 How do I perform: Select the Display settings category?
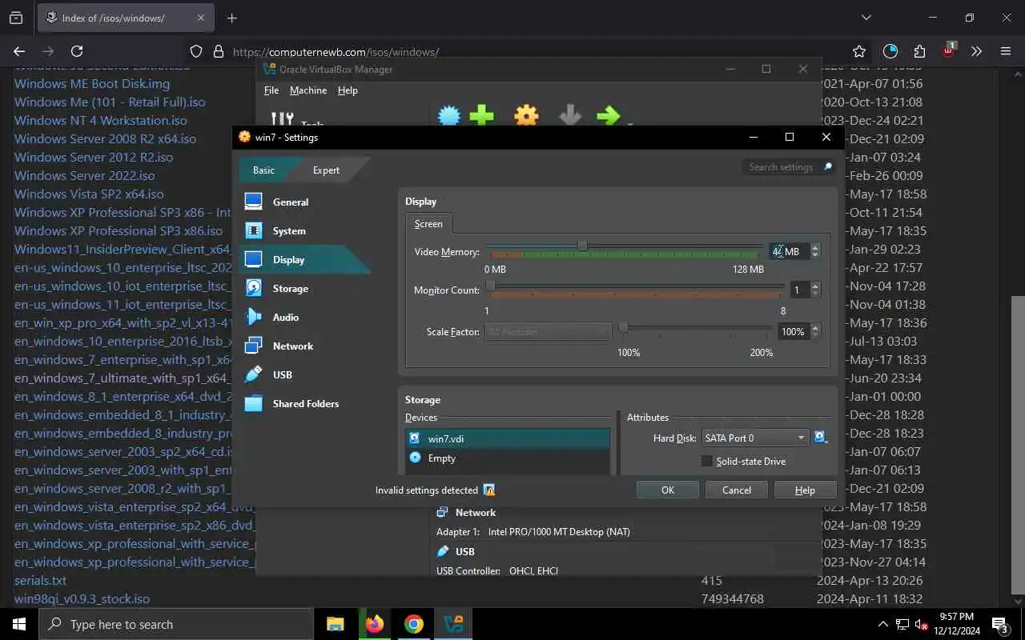pos(304,260)
